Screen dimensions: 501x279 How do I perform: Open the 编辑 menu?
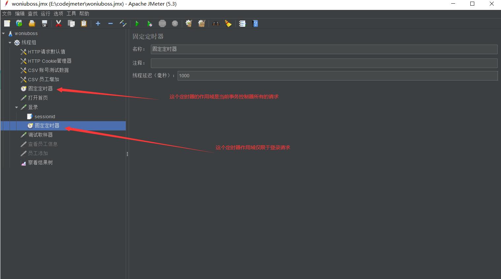click(x=20, y=14)
